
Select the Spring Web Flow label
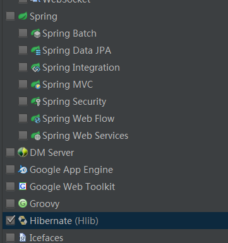pos(78,119)
